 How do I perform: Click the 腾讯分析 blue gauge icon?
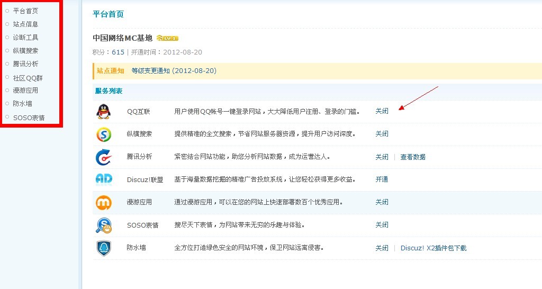[104, 157]
